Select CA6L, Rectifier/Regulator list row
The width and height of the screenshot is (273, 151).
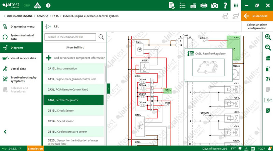click(x=73, y=100)
